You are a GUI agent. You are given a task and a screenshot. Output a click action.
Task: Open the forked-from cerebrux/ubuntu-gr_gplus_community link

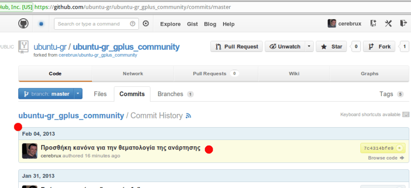pyautogui.click(x=98, y=55)
